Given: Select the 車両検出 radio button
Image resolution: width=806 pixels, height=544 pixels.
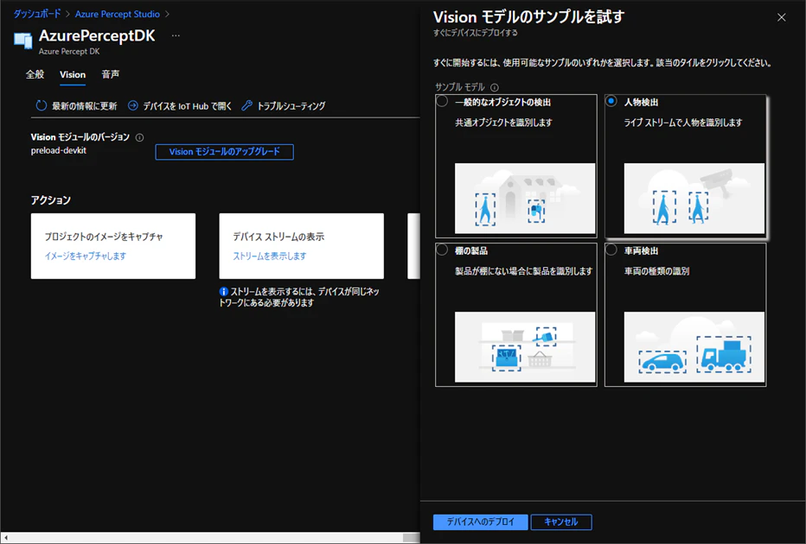Looking at the screenshot, I should point(611,250).
